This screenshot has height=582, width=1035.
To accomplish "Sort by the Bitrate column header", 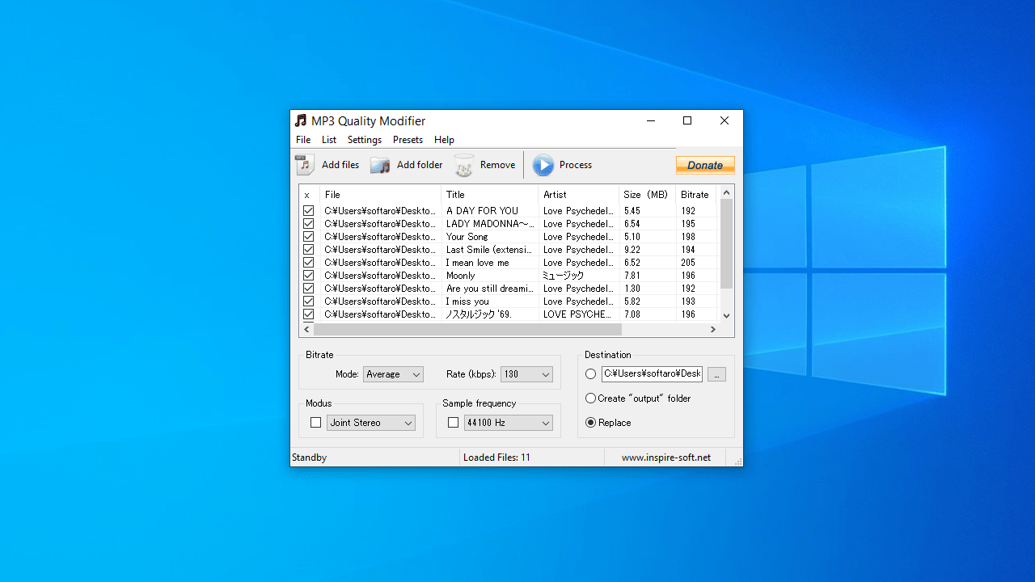I will [696, 195].
